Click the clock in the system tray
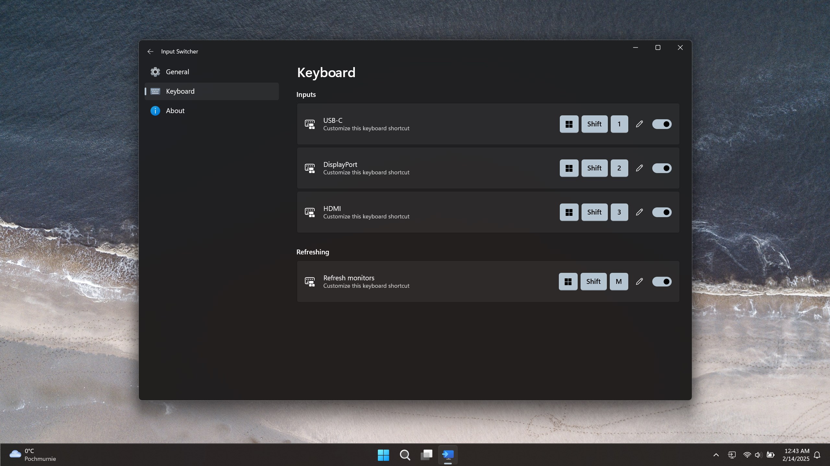 pyautogui.click(x=795, y=455)
